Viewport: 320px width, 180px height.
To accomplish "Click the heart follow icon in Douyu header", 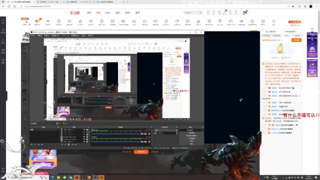I will click(x=214, y=12).
